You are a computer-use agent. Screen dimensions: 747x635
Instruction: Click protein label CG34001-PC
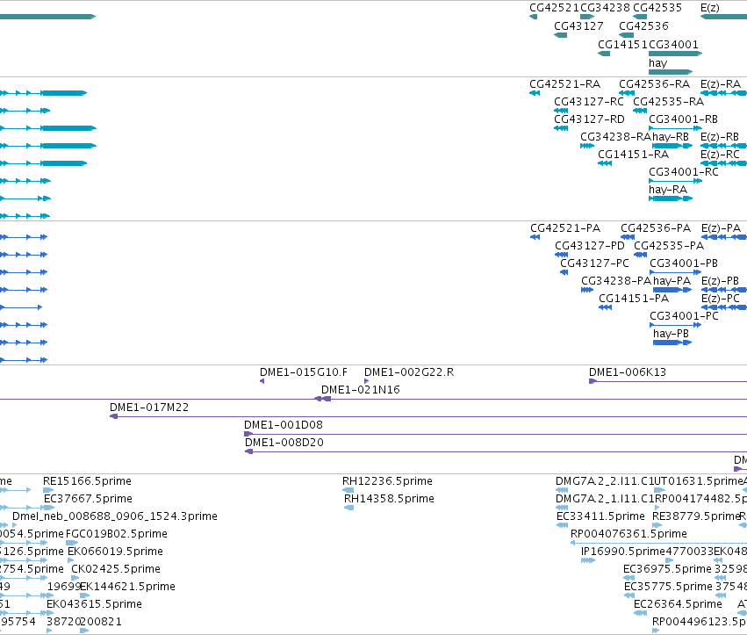click(x=684, y=316)
